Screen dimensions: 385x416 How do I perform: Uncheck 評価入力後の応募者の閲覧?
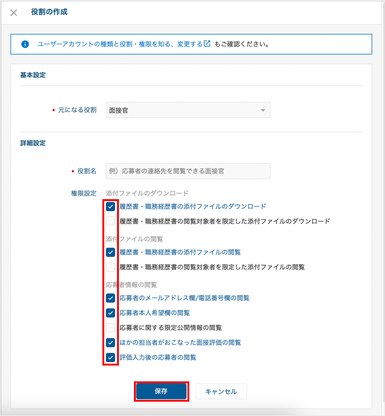111,357
